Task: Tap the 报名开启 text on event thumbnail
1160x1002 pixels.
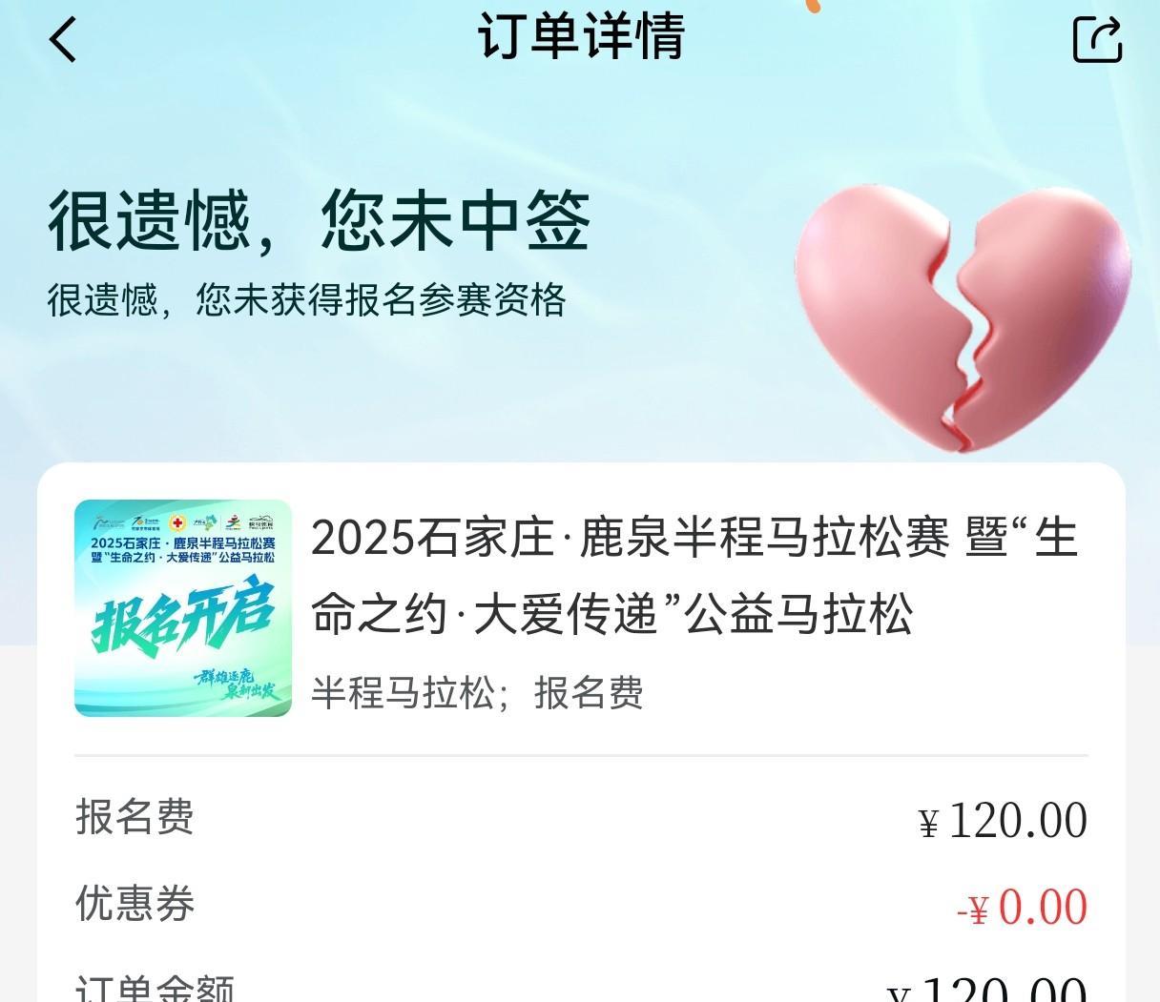Action: pos(183,622)
